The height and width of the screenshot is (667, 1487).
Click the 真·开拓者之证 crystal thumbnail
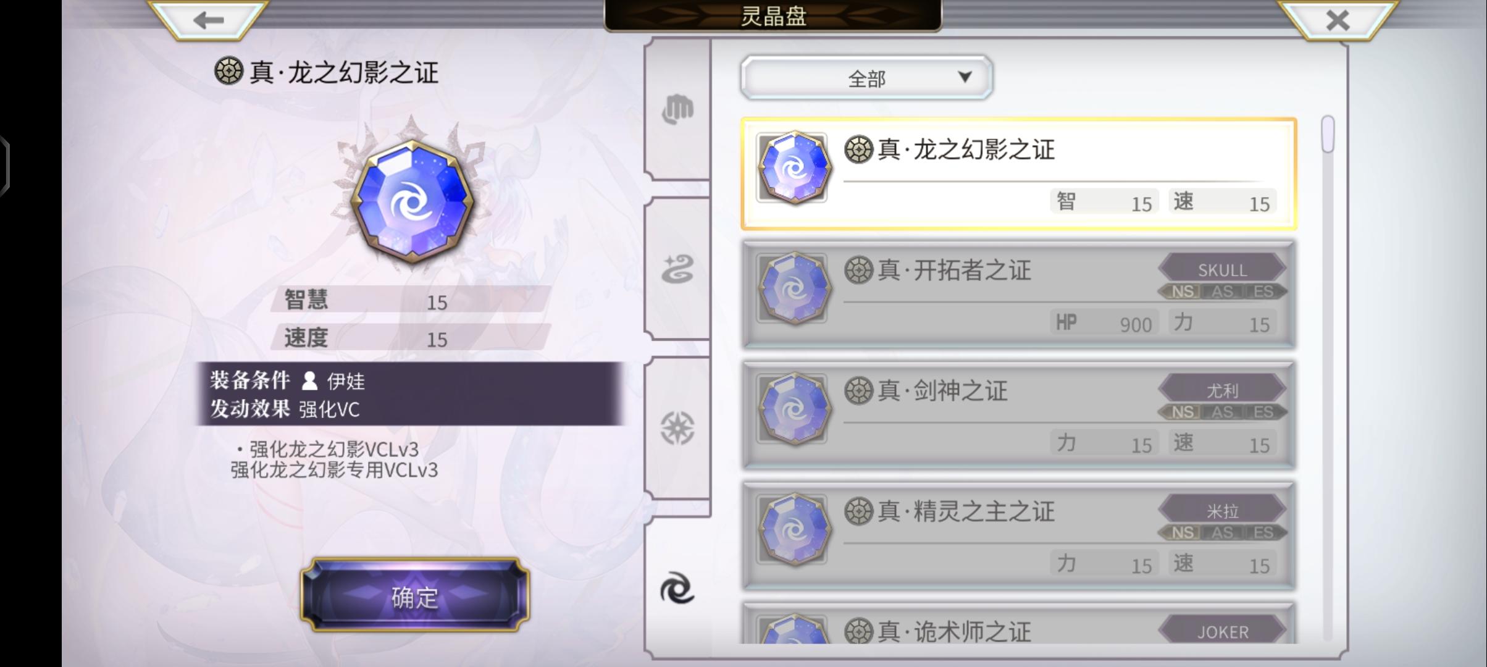pos(794,288)
